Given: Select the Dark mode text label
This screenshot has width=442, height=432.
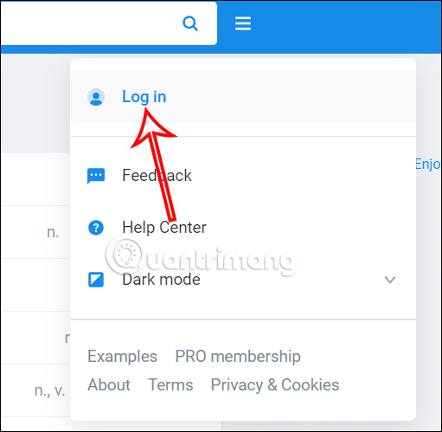Looking at the screenshot, I should point(161,280).
